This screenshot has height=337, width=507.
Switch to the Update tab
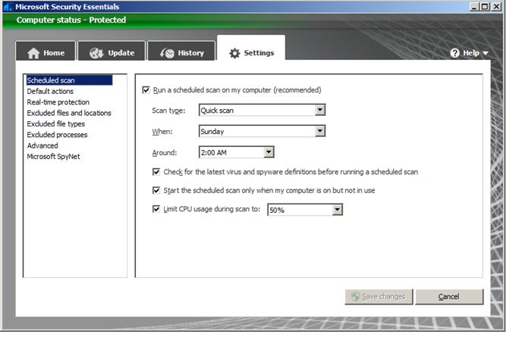click(112, 51)
